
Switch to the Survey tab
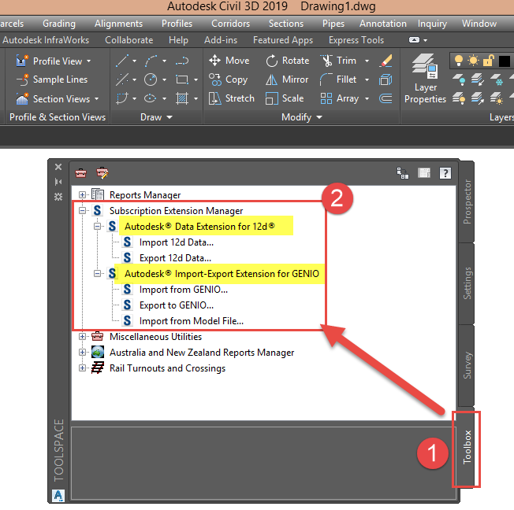point(467,365)
